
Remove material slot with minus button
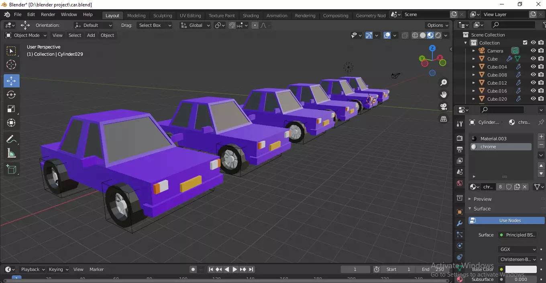click(541, 144)
